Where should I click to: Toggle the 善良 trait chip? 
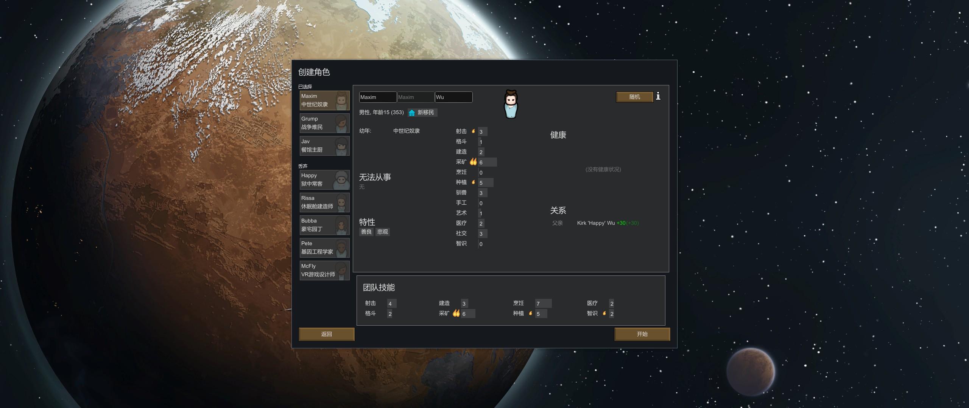(x=366, y=232)
